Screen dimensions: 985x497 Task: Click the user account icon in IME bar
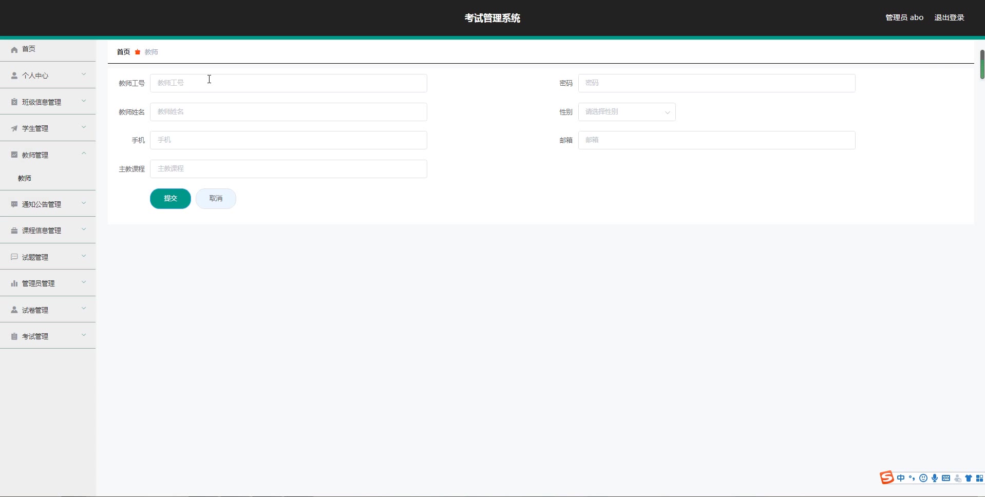tap(957, 478)
